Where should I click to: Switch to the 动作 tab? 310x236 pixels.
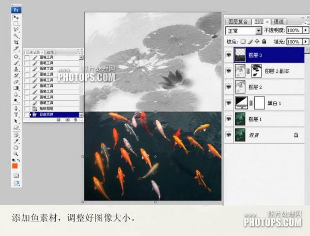[x=50, y=52]
